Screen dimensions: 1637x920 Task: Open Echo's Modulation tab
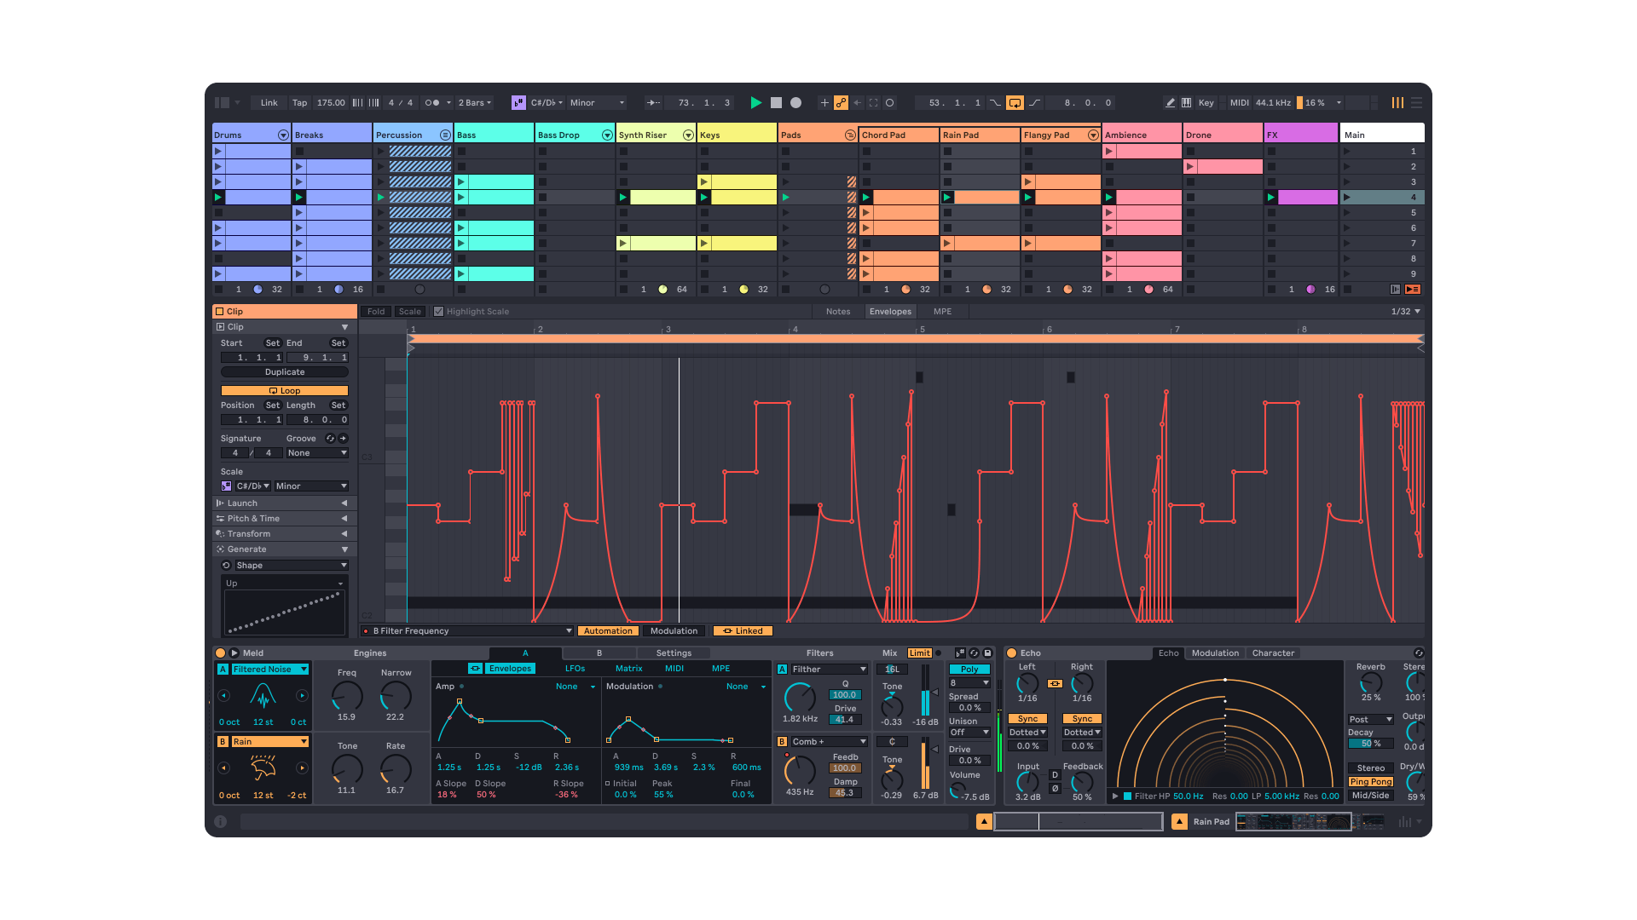pos(1216,653)
